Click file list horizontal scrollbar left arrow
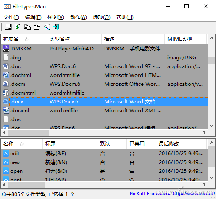This screenshot has height=199, width=216. [x=4, y=133]
